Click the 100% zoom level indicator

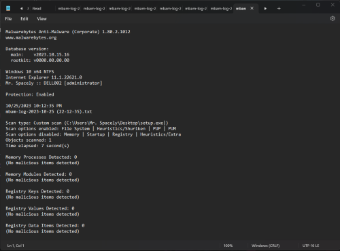(x=228, y=246)
